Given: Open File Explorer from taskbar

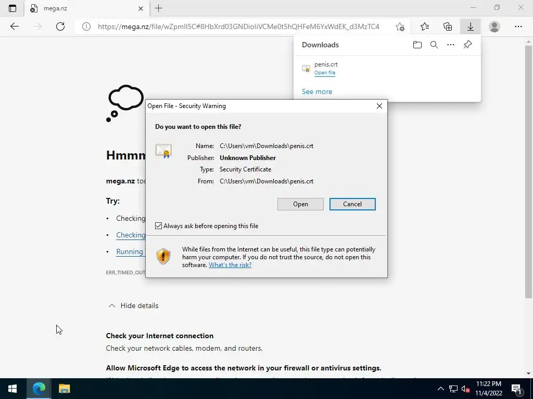Looking at the screenshot, I should pyautogui.click(x=64, y=389).
